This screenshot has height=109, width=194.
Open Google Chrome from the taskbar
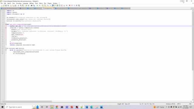coord(57,107)
